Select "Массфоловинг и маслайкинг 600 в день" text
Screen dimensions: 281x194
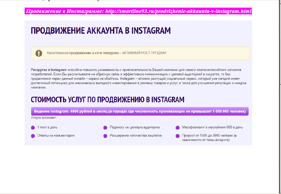coord(212,127)
